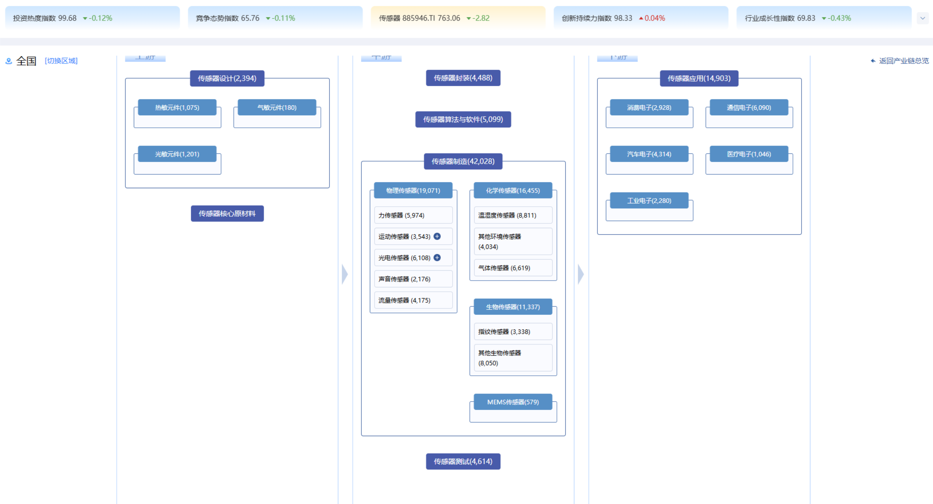Click the back arrow icon near 返回产业链总览
Viewport: 933px width, 504px height.
873,61
